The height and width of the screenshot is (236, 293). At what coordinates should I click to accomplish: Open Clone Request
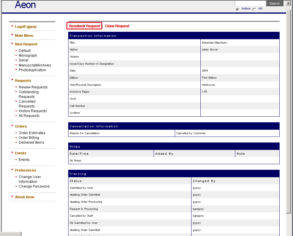click(x=117, y=26)
